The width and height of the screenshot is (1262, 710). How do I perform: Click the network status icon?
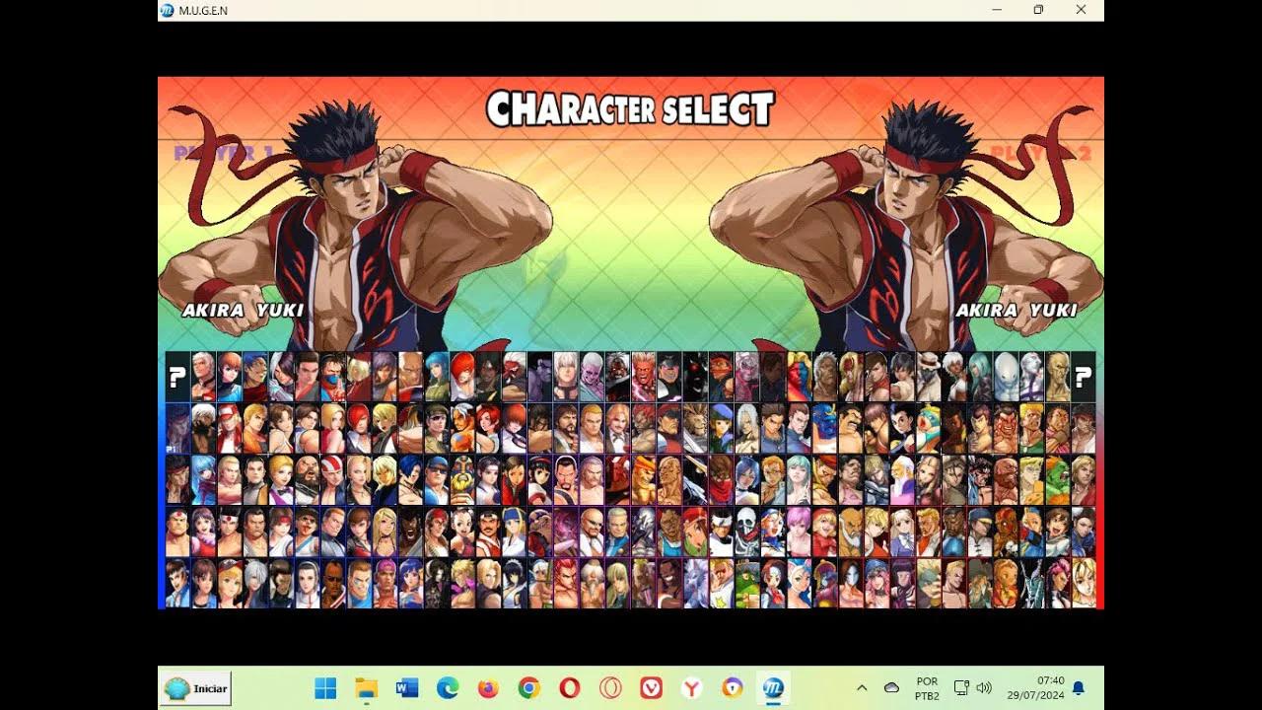point(961,688)
